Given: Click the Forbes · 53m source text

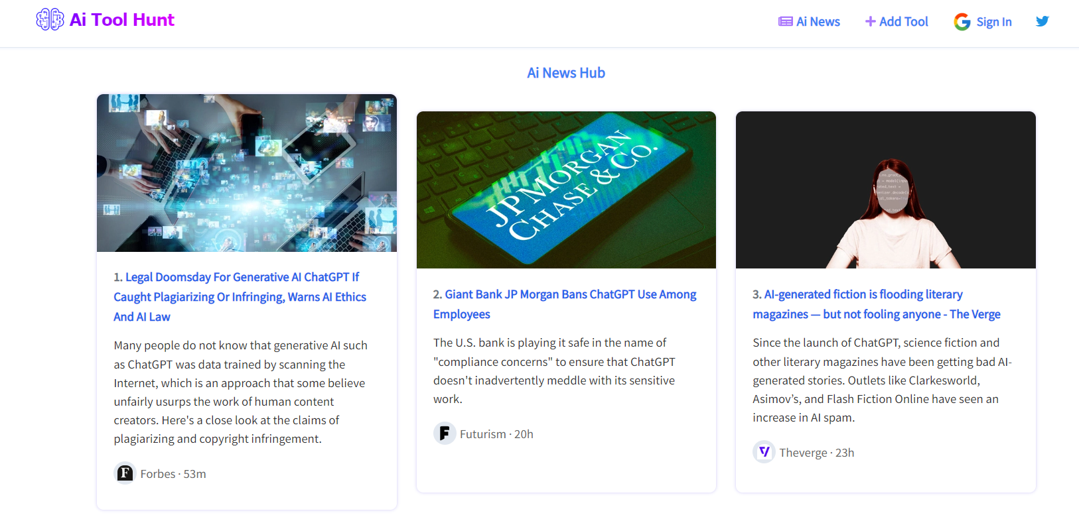Looking at the screenshot, I should [173, 474].
